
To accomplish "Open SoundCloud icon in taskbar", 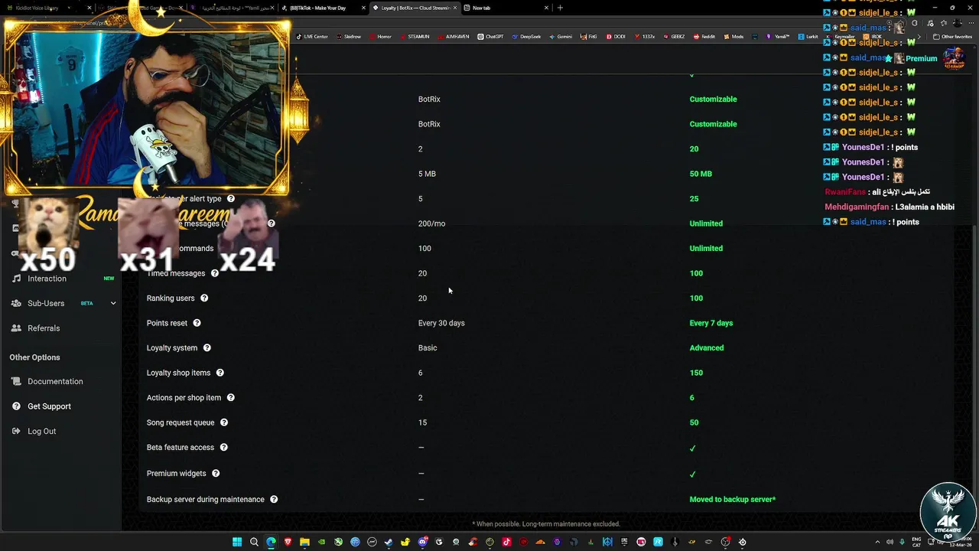I will (x=540, y=542).
